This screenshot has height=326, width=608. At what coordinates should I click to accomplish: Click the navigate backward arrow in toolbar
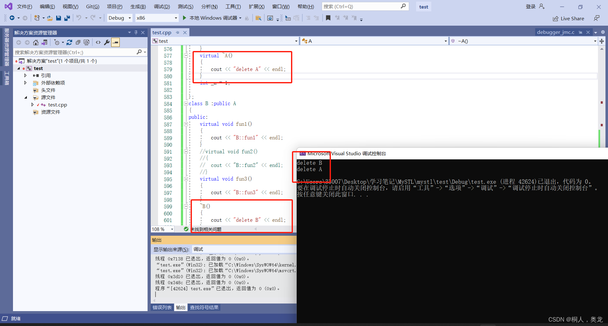pos(12,18)
